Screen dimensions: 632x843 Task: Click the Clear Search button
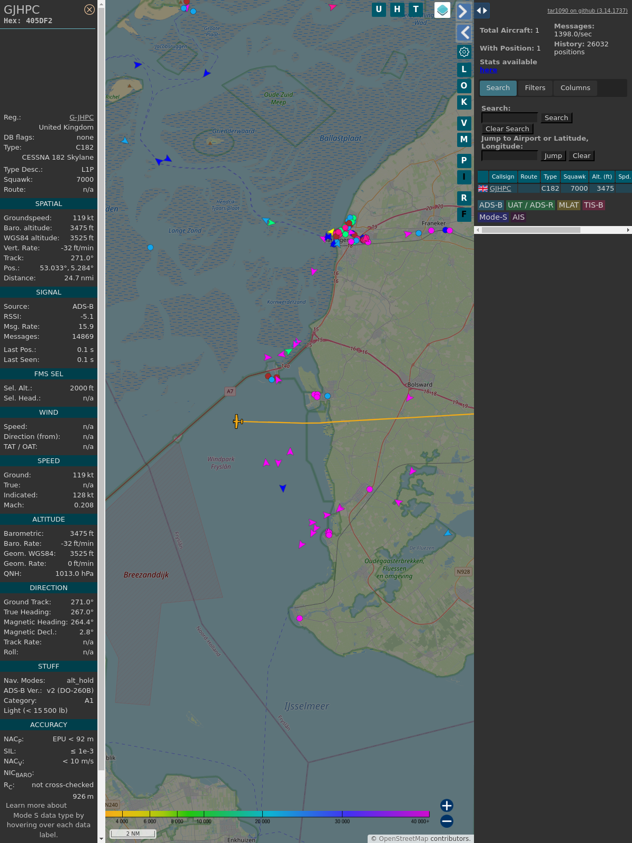[x=507, y=129]
